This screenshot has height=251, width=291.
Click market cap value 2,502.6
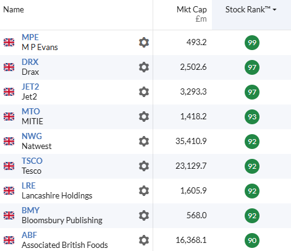193,67
